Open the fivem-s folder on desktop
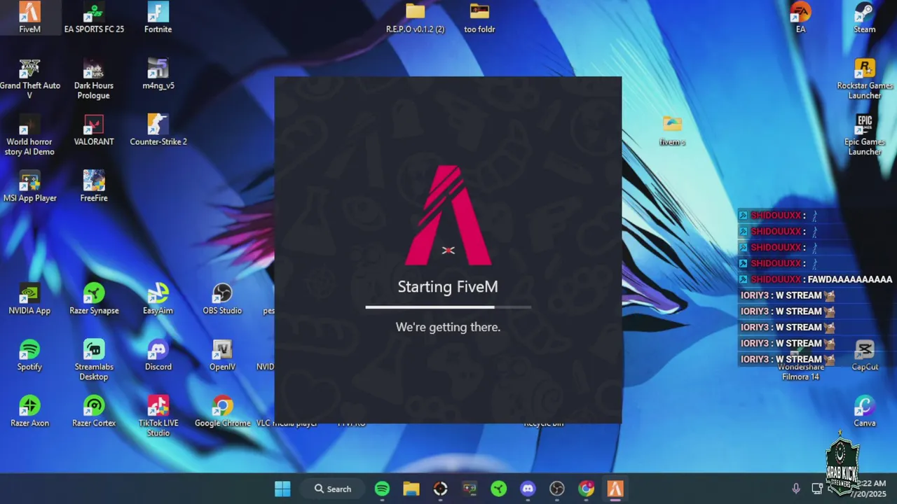897x504 pixels. coord(672,130)
